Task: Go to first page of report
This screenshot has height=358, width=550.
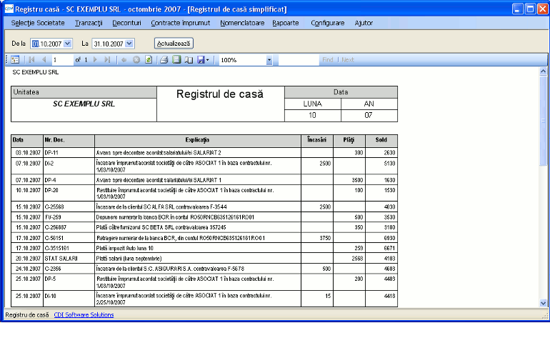Action: click(x=31, y=60)
